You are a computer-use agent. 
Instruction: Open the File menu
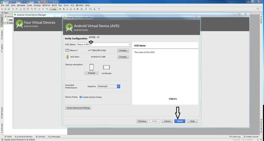pyautogui.click(x=2, y=5)
